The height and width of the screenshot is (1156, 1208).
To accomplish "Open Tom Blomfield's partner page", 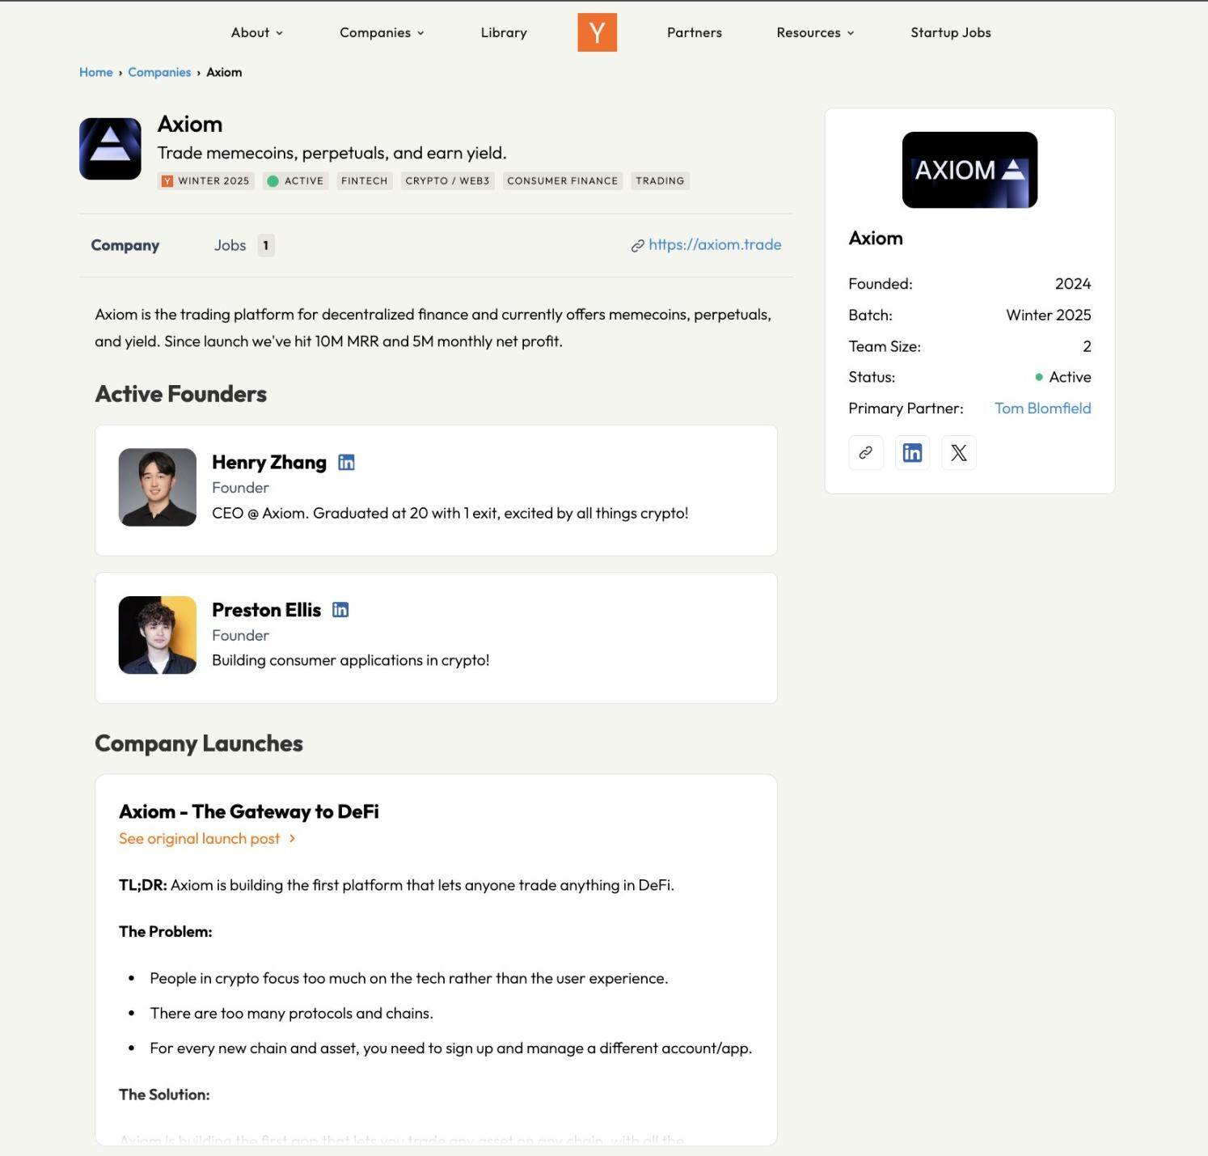I will pyautogui.click(x=1042, y=408).
